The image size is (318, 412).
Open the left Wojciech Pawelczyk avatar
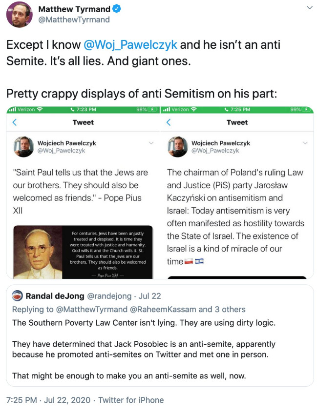[24, 147]
